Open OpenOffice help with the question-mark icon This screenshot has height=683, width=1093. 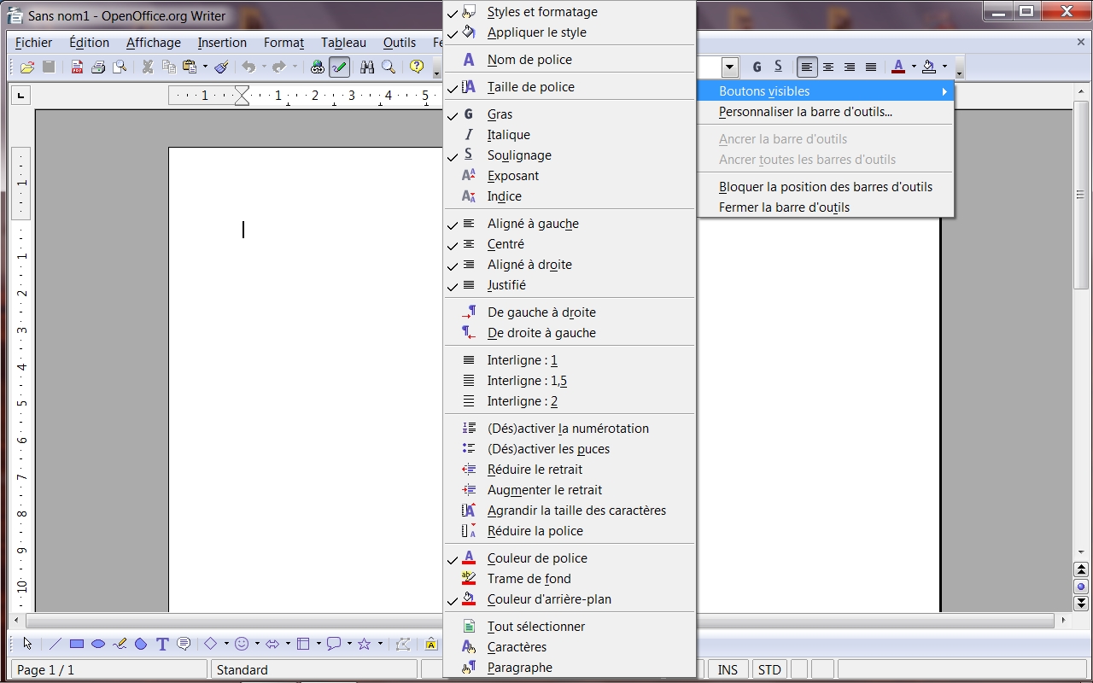coord(417,67)
